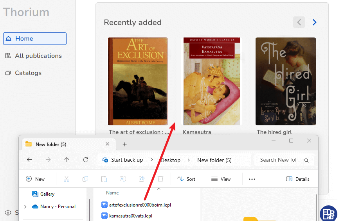Add a new File Explorer tab
Image resolution: width=344 pixels, height=221 pixels.
[x=124, y=144]
